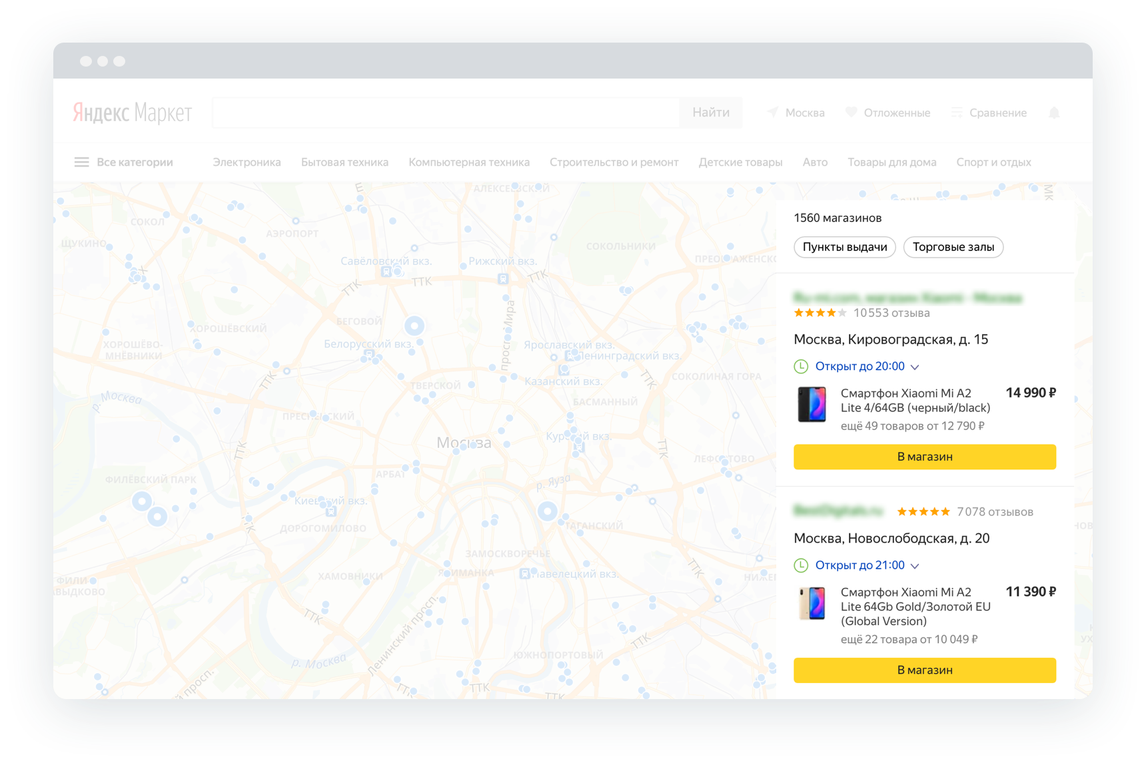1146x763 pixels.
Task: Click В магазин for Кировоградская store
Action: pos(925,457)
